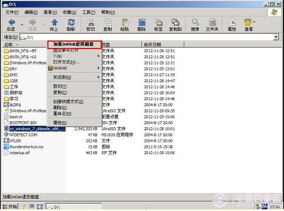Select the thundershortcut.ico file
The width and height of the screenshot is (284, 211).
(24, 147)
